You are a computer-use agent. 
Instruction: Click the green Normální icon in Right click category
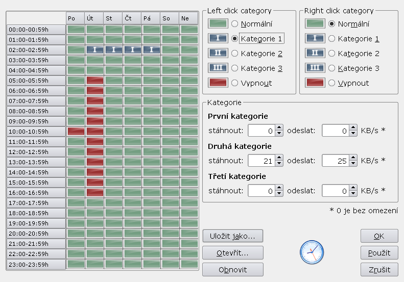tap(315, 23)
